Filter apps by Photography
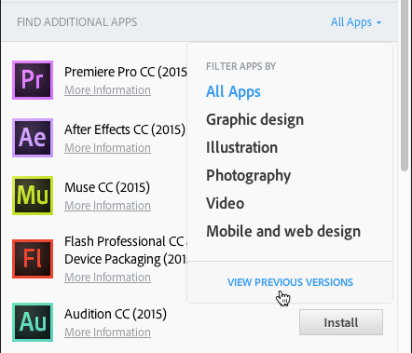Screen dimensions: 412x353 click(249, 176)
